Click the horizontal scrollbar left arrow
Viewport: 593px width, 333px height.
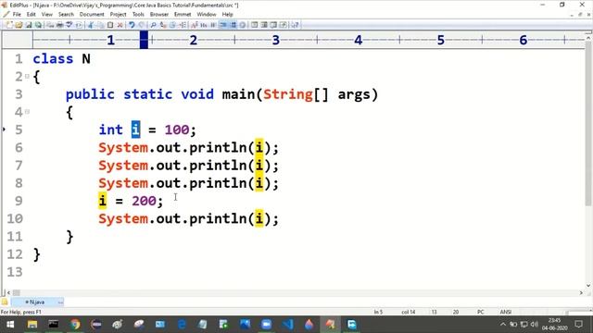(8, 292)
